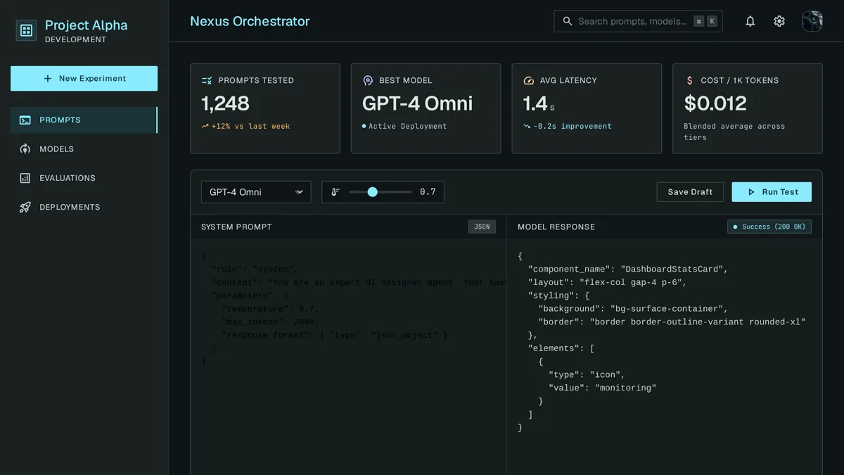Click the JSON format badge

pos(482,227)
